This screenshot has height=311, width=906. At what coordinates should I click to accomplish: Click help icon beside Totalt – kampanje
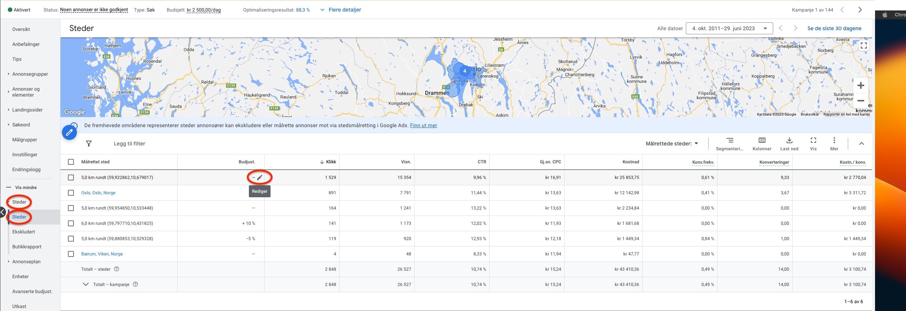click(135, 284)
